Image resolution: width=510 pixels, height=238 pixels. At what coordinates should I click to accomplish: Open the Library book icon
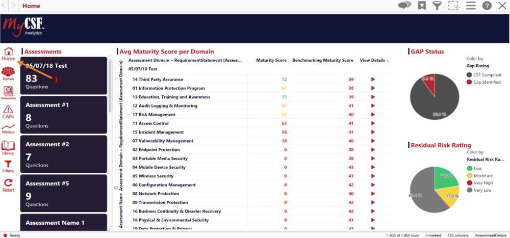[8, 148]
